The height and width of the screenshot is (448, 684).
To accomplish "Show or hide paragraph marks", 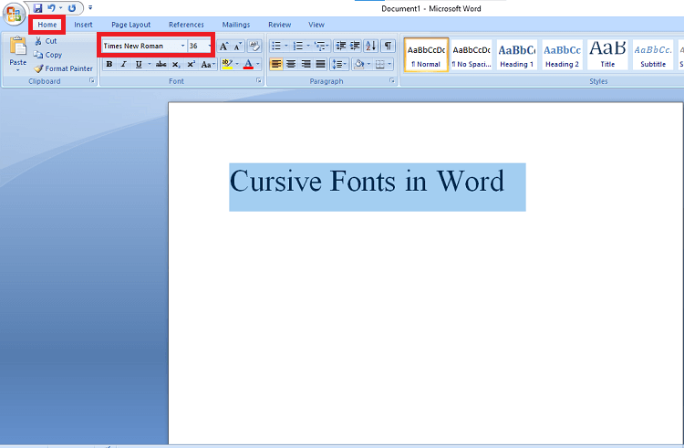I will (388, 46).
